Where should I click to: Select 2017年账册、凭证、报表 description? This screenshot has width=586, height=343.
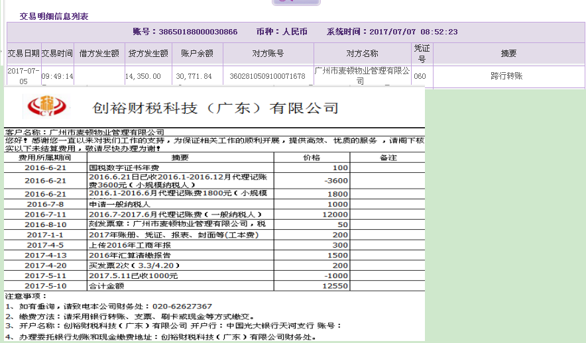pyautogui.click(x=174, y=235)
